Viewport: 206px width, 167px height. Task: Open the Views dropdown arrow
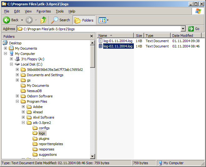pyautogui.click(x=108, y=20)
